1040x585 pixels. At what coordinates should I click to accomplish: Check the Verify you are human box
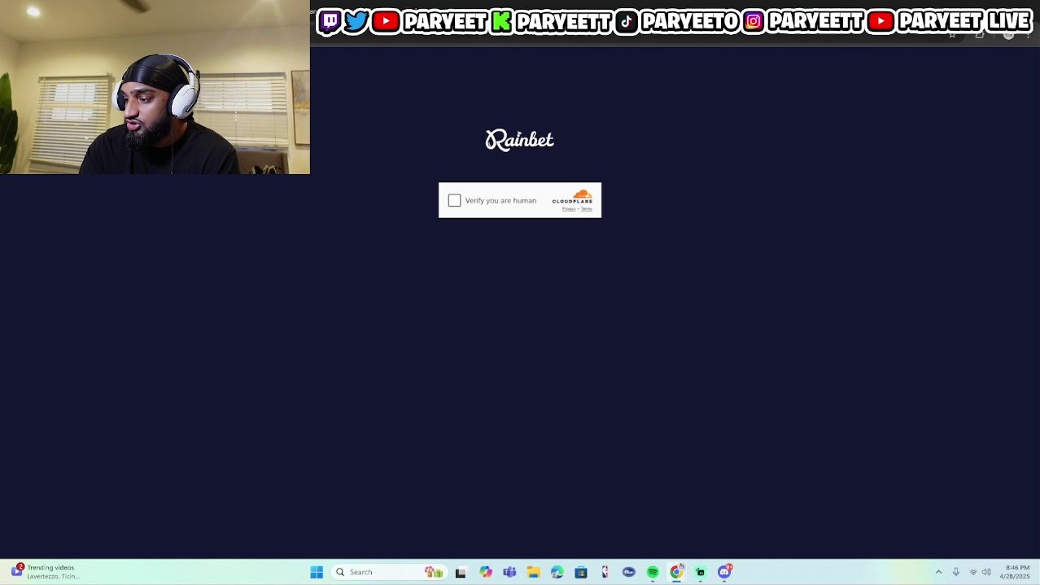tap(454, 200)
